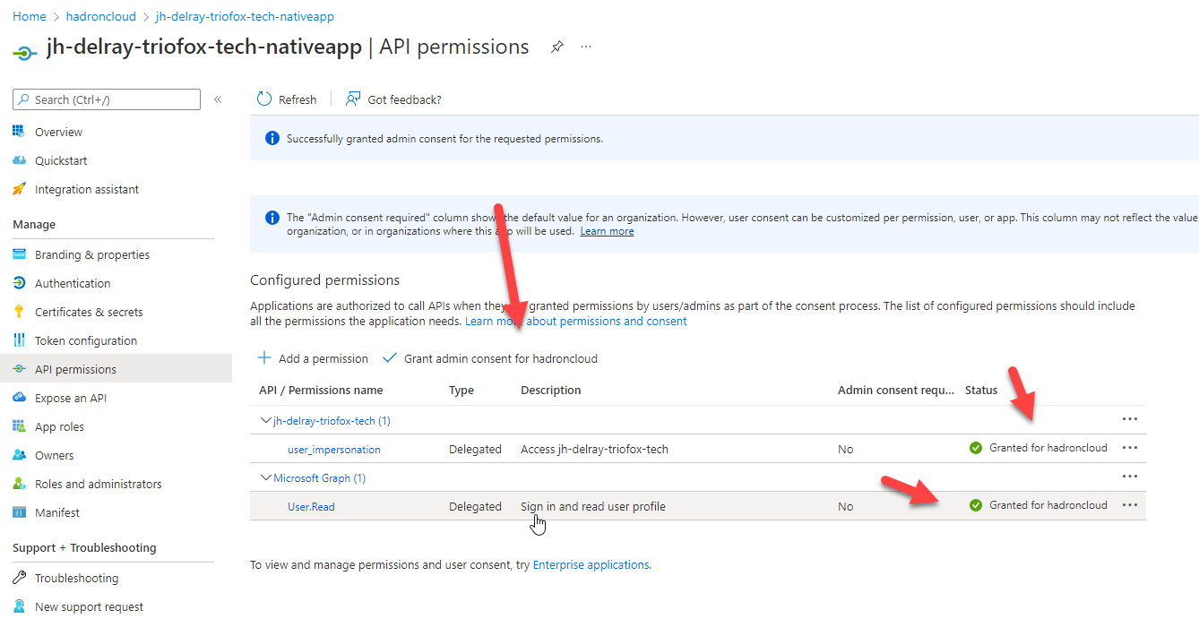Screen dimensions: 1199x636
Task: Click the Got feedback person icon
Action: (x=354, y=99)
